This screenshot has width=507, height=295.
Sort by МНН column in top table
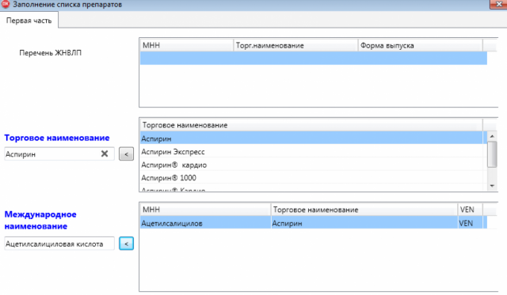[187, 45]
